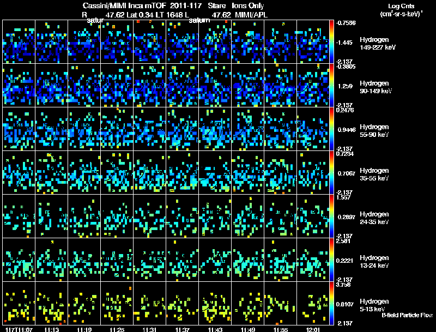Screen dimensions: 436x332
Task: Click the 'Cassini/MIMI Inca mTOF' title text
Action: 125,6
